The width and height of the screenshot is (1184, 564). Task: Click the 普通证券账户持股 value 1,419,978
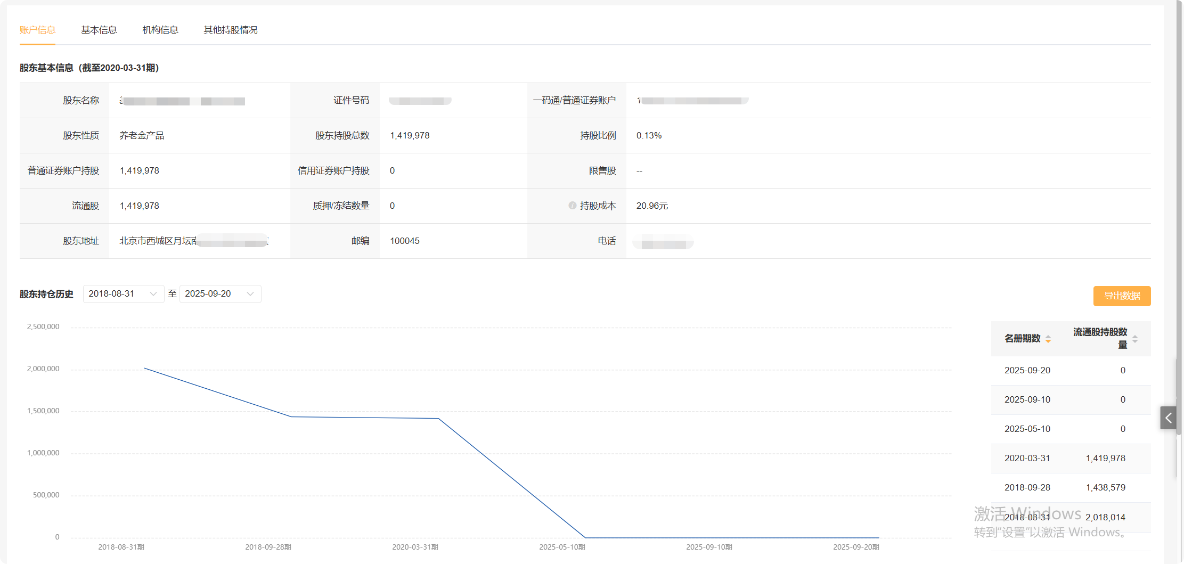140,171
